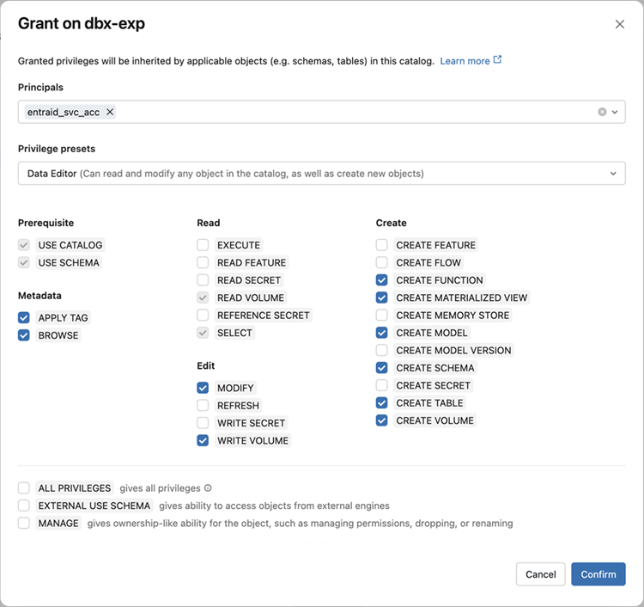Toggle the SELECT privilege checkbox
Viewport: 644px width, 607px height.
(203, 333)
